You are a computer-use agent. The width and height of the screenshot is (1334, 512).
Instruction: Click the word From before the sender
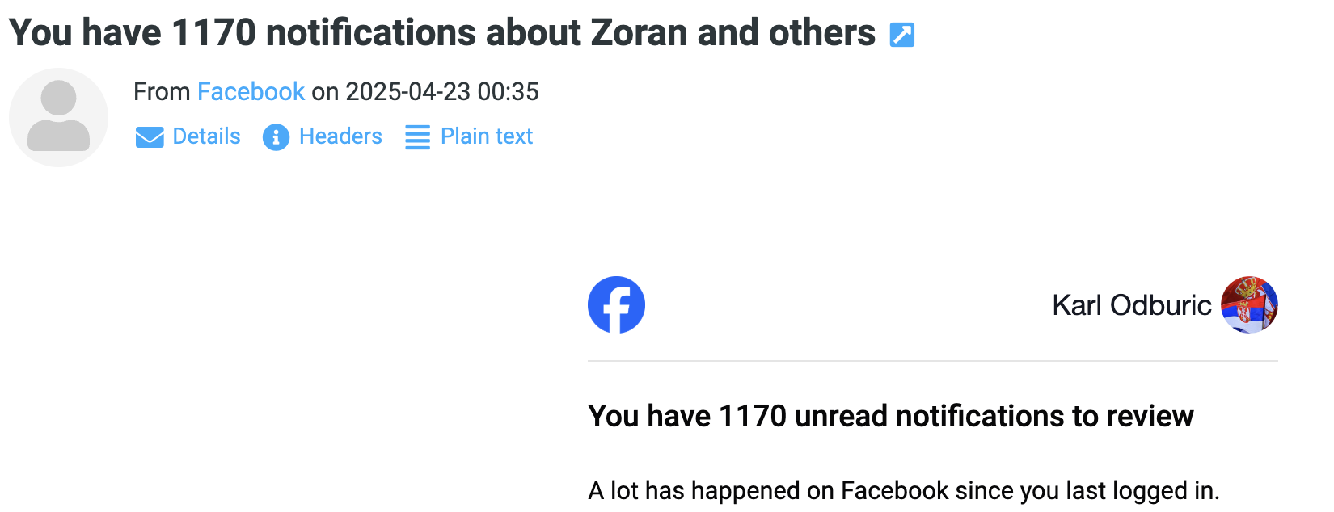coord(162,91)
